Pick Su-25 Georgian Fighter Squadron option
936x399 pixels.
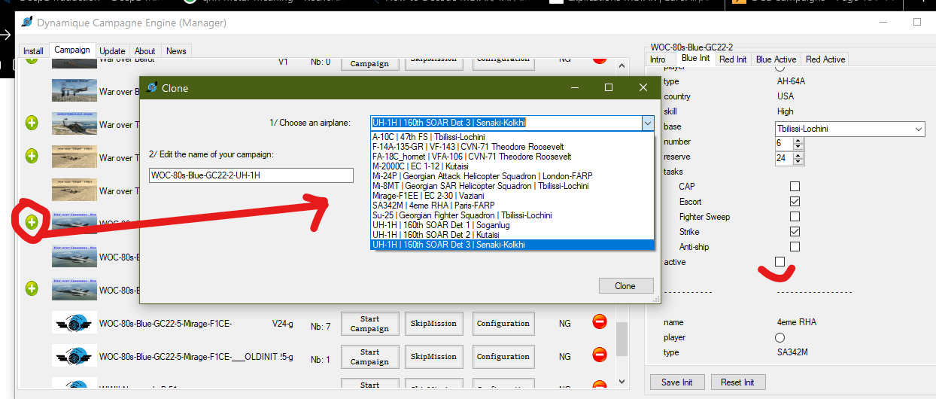point(512,215)
